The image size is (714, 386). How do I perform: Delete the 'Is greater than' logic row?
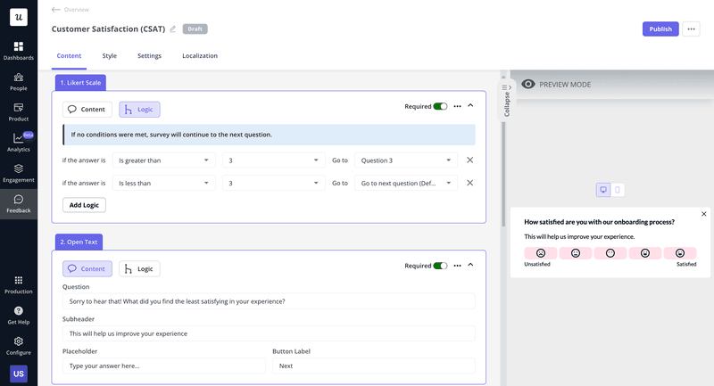coord(469,160)
